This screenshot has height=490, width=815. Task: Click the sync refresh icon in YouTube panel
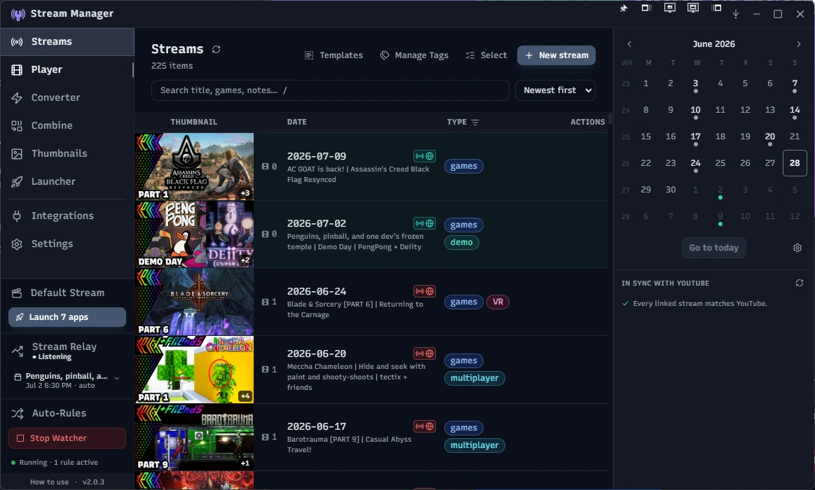[x=800, y=283]
